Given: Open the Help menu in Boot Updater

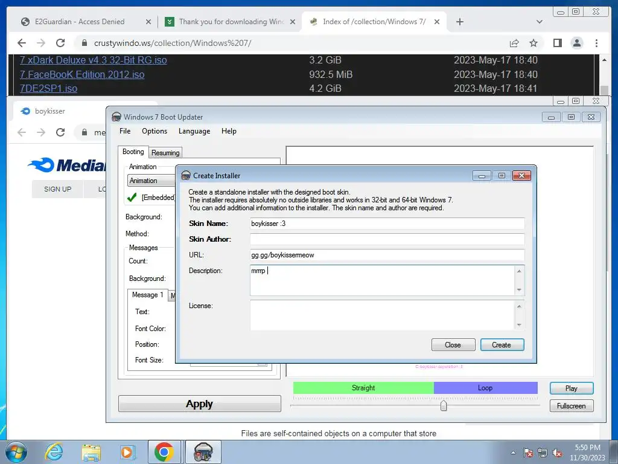Looking at the screenshot, I should pos(229,131).
